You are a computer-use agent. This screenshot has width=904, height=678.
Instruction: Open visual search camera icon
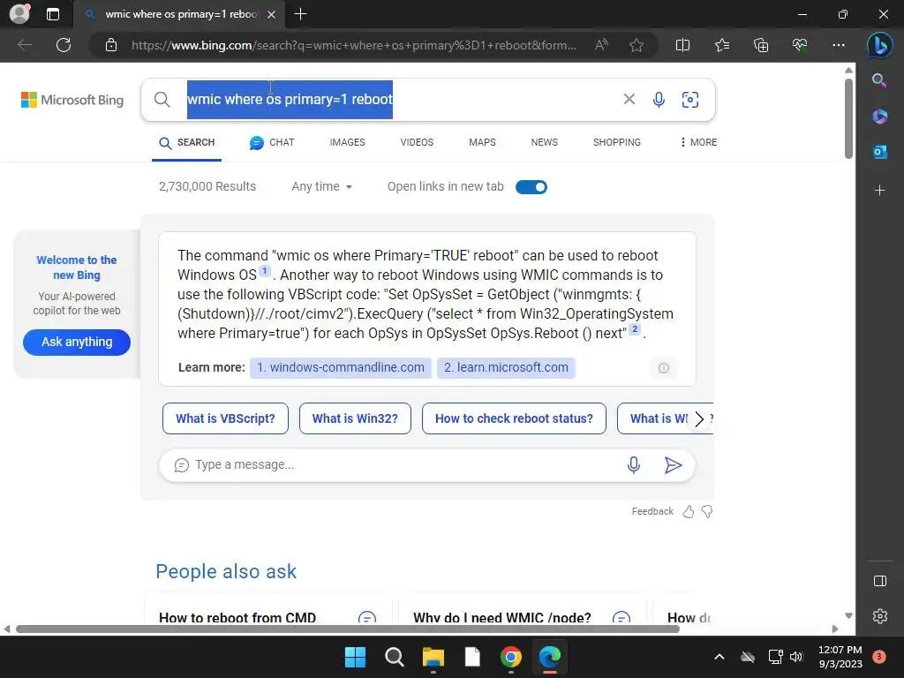pyautogui.click(x=690, y=99)
